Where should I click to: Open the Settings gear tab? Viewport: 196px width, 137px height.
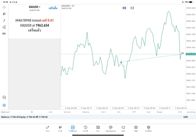click(x=149, y=128)
